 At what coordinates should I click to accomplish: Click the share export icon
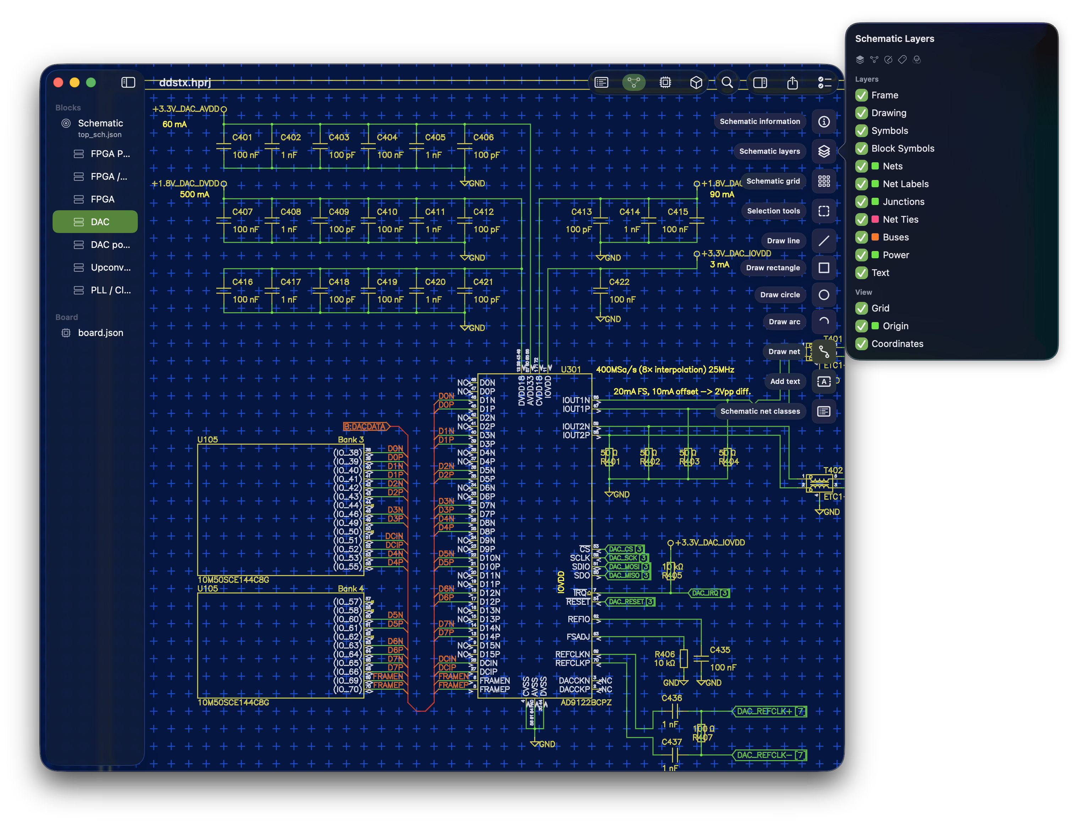(792, 82)
